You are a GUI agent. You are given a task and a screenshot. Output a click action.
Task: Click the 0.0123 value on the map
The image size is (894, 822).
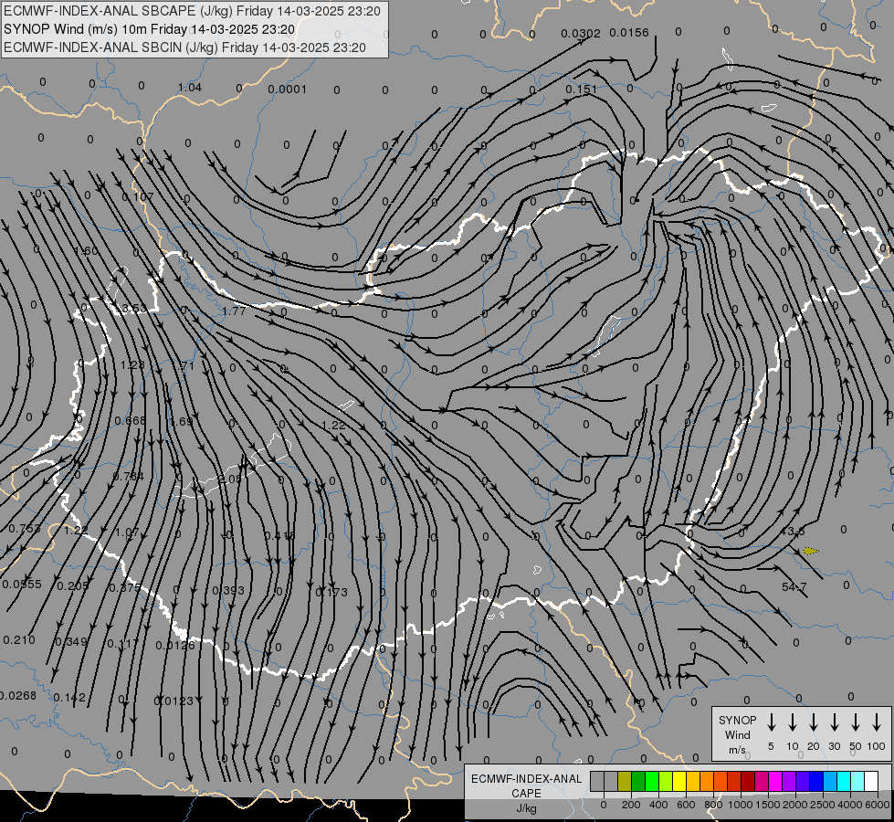click(174, 701)
